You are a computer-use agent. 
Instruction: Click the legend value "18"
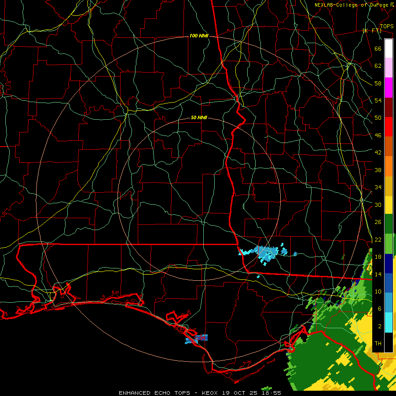pos(378,257)
